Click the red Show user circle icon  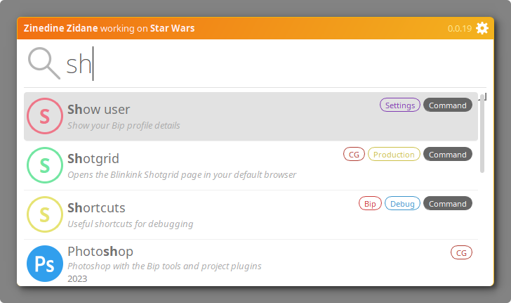click(44, 117)
